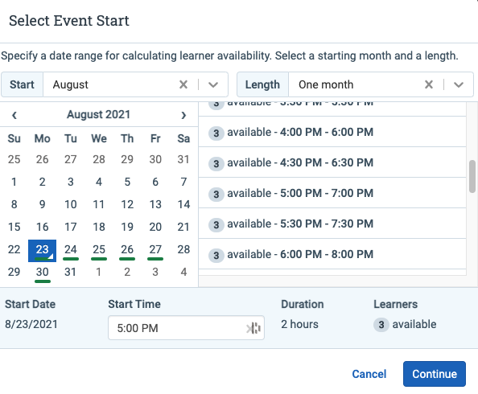This screenshot has width=478, height=394.
Task: Select August 22 in the calendar
Action: [14, 250]
